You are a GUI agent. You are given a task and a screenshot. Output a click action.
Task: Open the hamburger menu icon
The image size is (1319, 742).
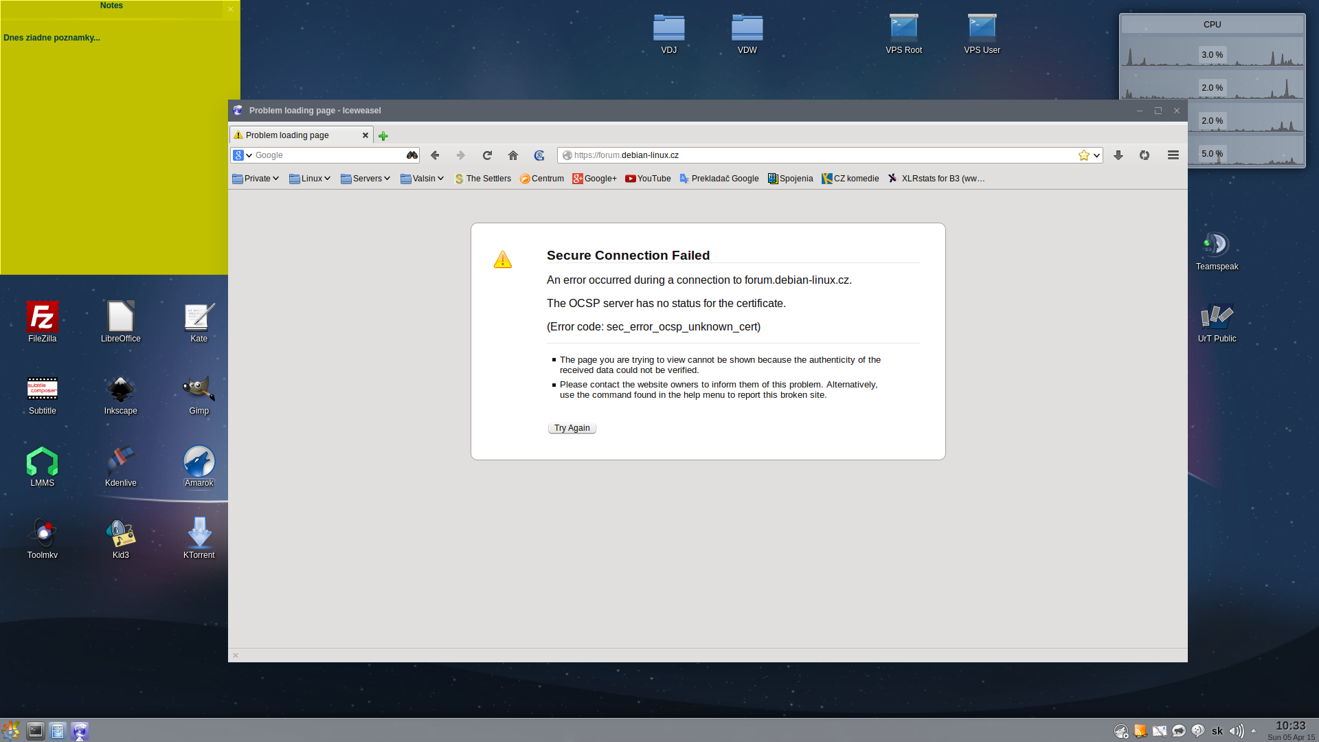[x=1173, y=155]
